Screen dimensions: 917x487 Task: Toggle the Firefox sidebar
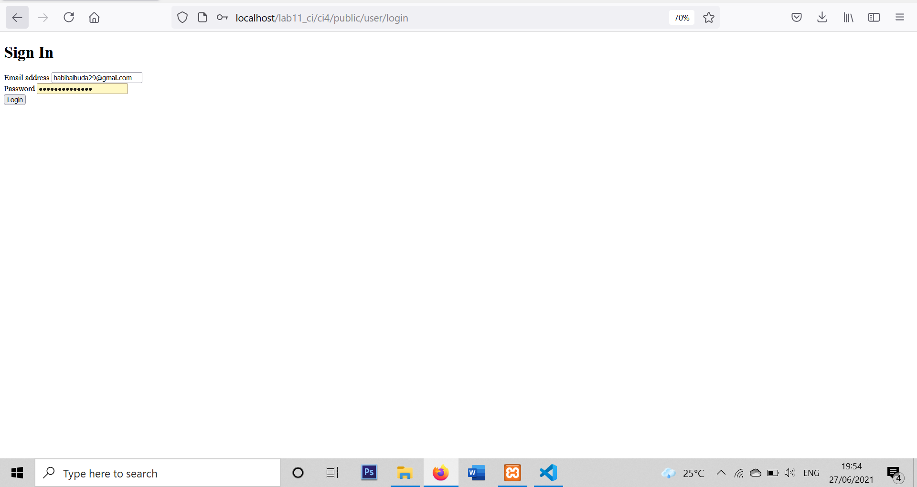click(874, 17)
